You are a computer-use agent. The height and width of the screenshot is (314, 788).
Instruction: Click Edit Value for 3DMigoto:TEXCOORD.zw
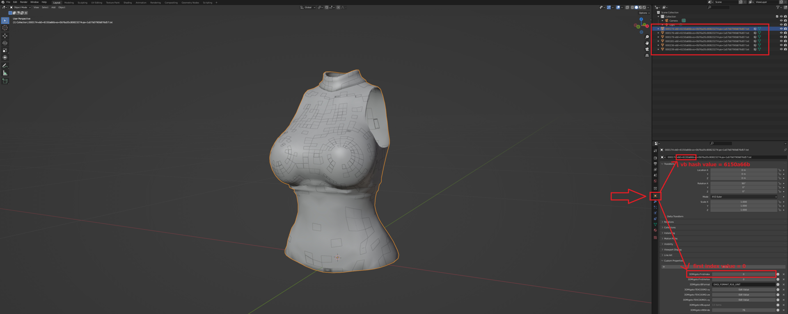pyautogui.click(x=744, y=295)
